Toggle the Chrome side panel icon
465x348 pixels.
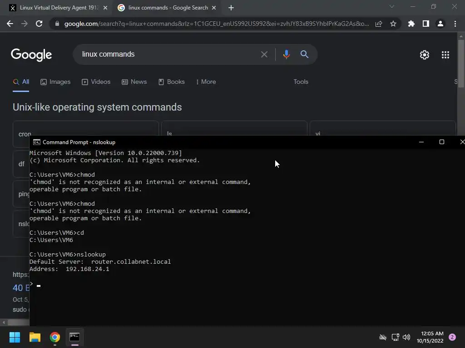[x=425, y=24]
